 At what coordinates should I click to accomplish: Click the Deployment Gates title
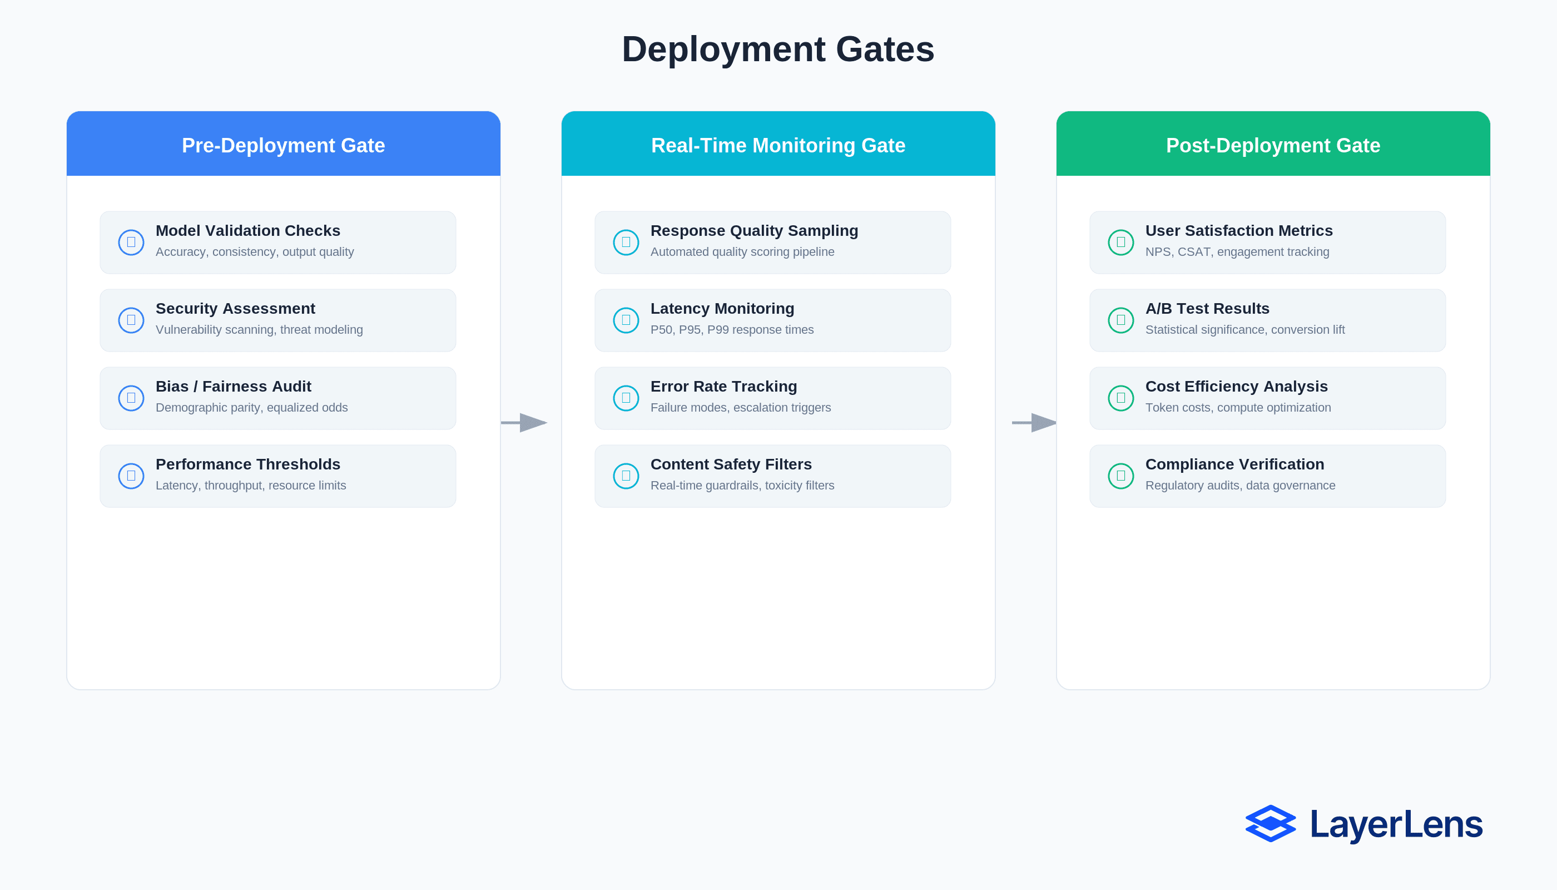[x=778, y=49]
